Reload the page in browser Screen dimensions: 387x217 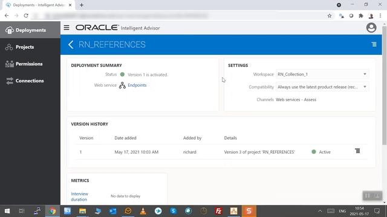tap(26, 16)
